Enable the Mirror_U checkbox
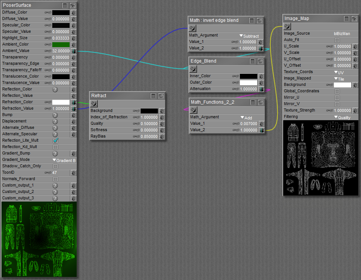The image size is (361, 280). coord(337,98)
